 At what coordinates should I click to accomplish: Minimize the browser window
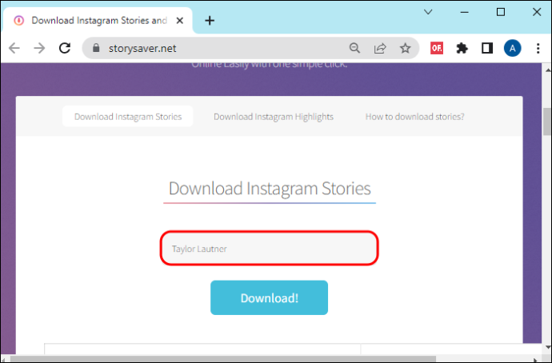pyautogui.click(x=464, y=12)
